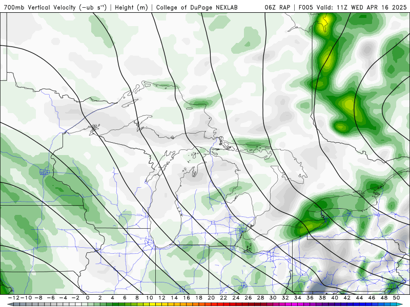The width and height of the screenshot is (410, 307).
Task: Pick the '14' label on the legend
Action: (x=174, y=298)
